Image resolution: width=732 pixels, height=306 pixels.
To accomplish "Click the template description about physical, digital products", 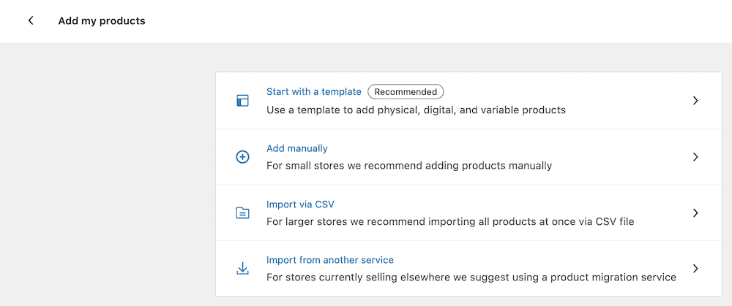I will [x=416, y=110].
